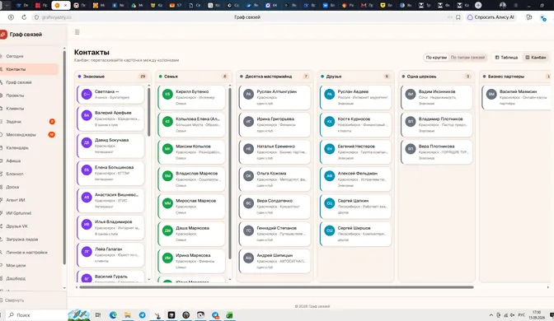This screenshot has width=554, height=321.
Task: Open Геннадий Степанов contact card
Action: coord(275,234)
